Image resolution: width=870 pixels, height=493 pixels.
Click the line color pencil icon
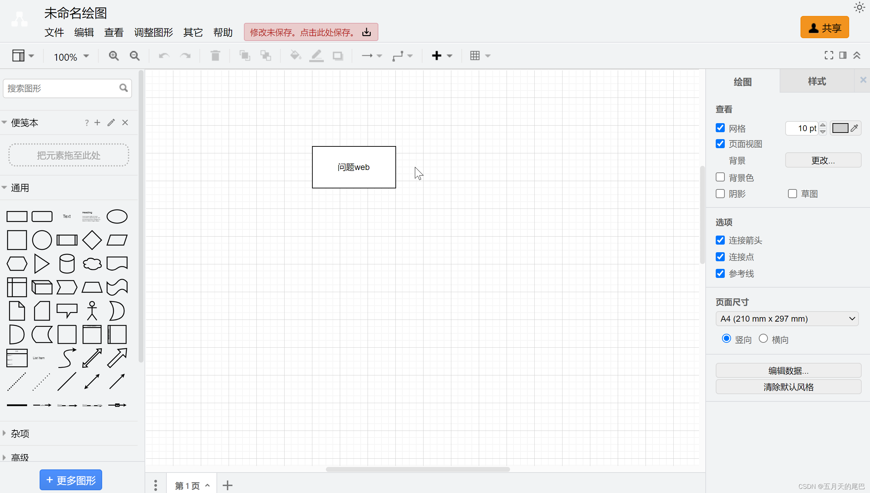tap(317, 56)
